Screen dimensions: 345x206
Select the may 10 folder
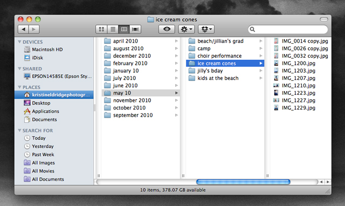tap(141, 93)
